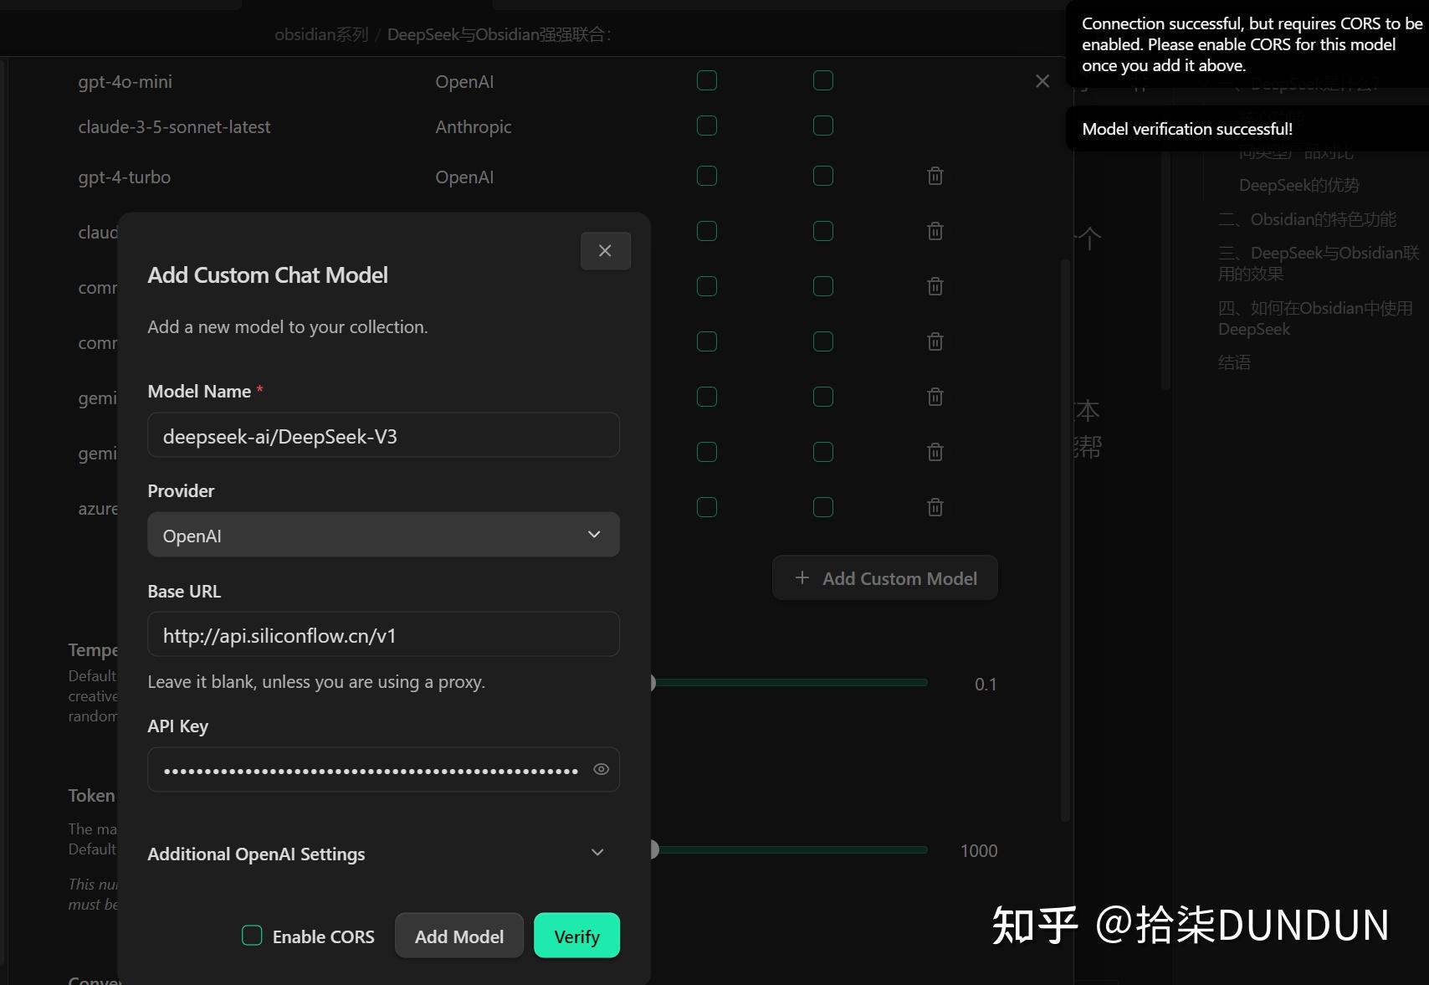This screenshot has width=1429, height=985.
Task: Click the plus icon on Add Custom Model
Action: 801,577
